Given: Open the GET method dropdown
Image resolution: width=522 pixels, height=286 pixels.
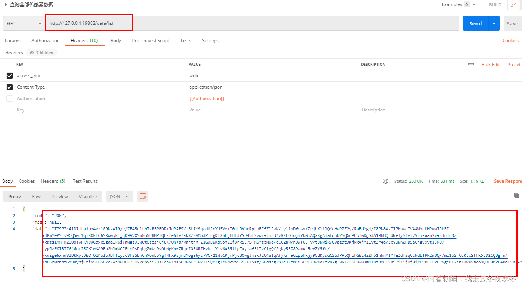Looking at the screenshot, I should (x=24, y=23).
